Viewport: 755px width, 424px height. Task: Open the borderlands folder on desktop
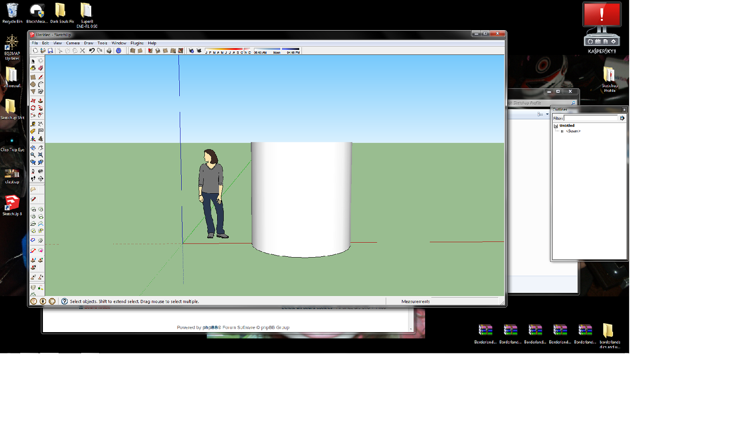click(x=609, y=335)
